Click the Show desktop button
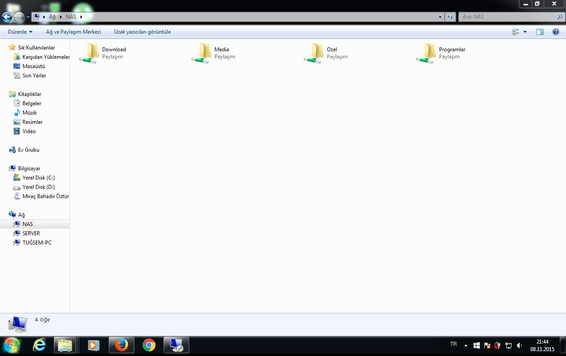Viewport: 566px width, 356px height. click(x=562, y=345)
